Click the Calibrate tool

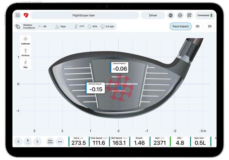pyautogui.click(x=25, y=41)
